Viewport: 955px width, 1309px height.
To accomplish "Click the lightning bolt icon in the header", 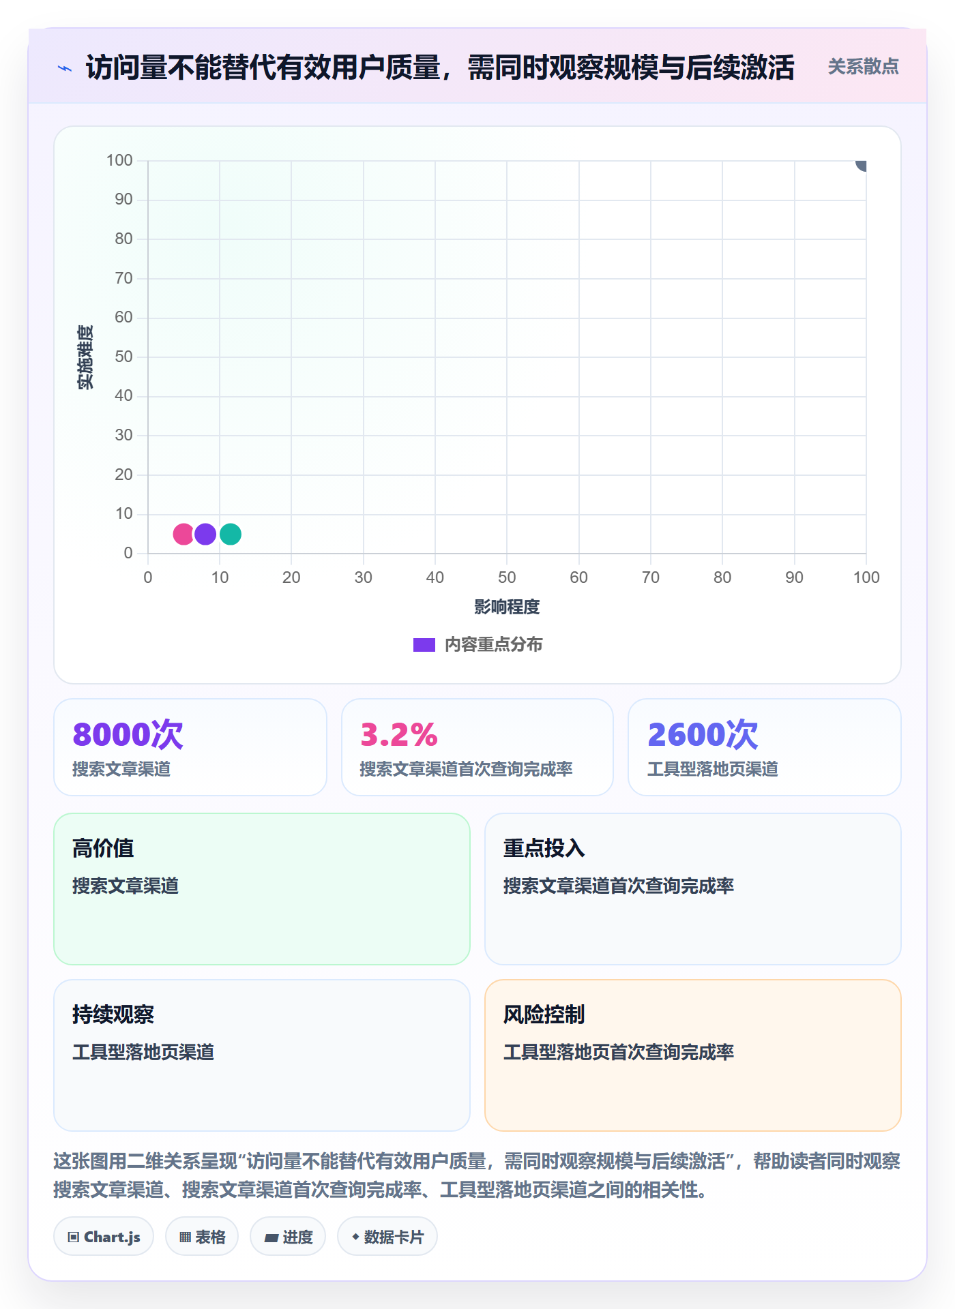I will click(x=65, y=68).
